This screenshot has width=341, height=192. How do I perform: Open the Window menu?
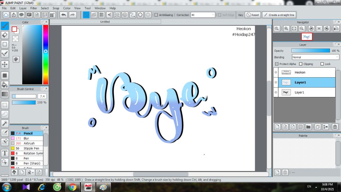point(100,8)
